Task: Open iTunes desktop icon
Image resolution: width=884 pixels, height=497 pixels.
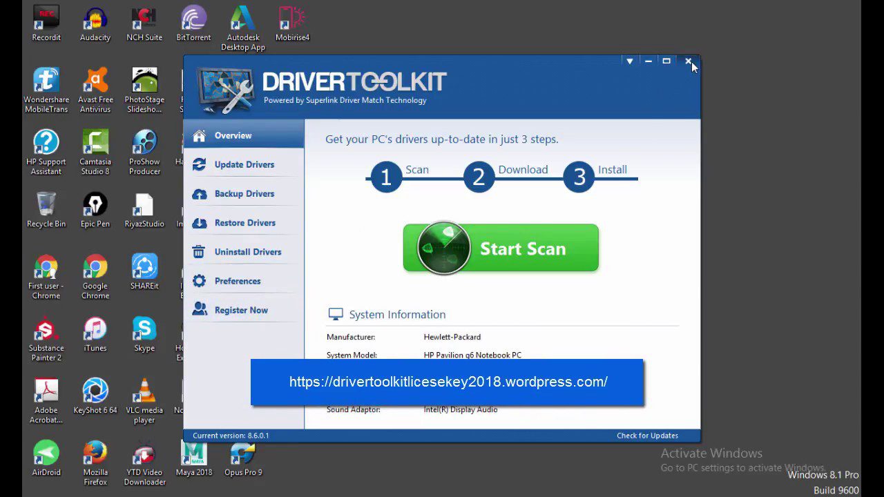Action: pos(95,334)
